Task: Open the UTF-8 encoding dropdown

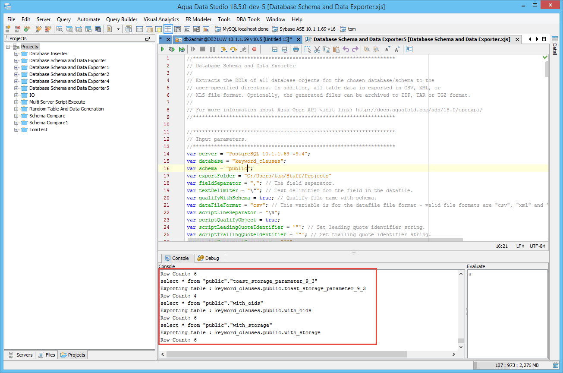Action: pyautogui.click(x=538, y=246)
